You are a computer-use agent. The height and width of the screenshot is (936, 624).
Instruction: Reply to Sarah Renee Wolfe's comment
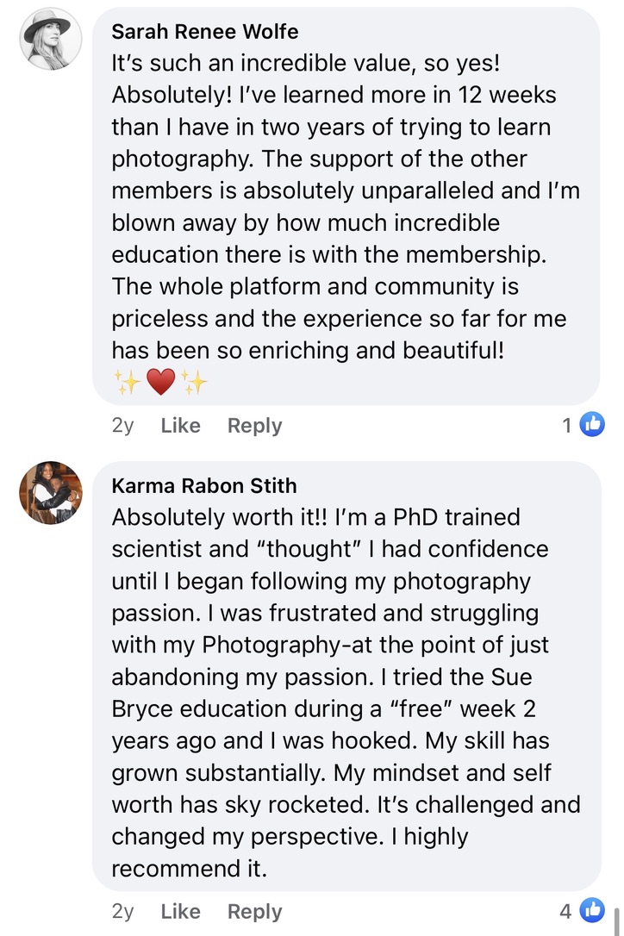click(254, 426)
